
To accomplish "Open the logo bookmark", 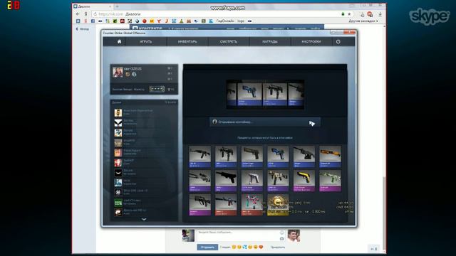I will click(241, 21).
